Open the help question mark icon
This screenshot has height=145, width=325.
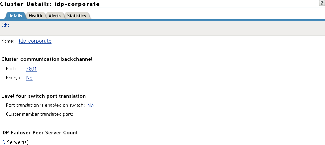(322, 3)
